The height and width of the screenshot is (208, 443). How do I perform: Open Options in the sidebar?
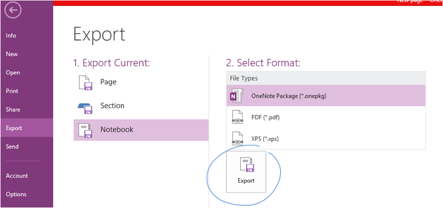click(16, 194)
